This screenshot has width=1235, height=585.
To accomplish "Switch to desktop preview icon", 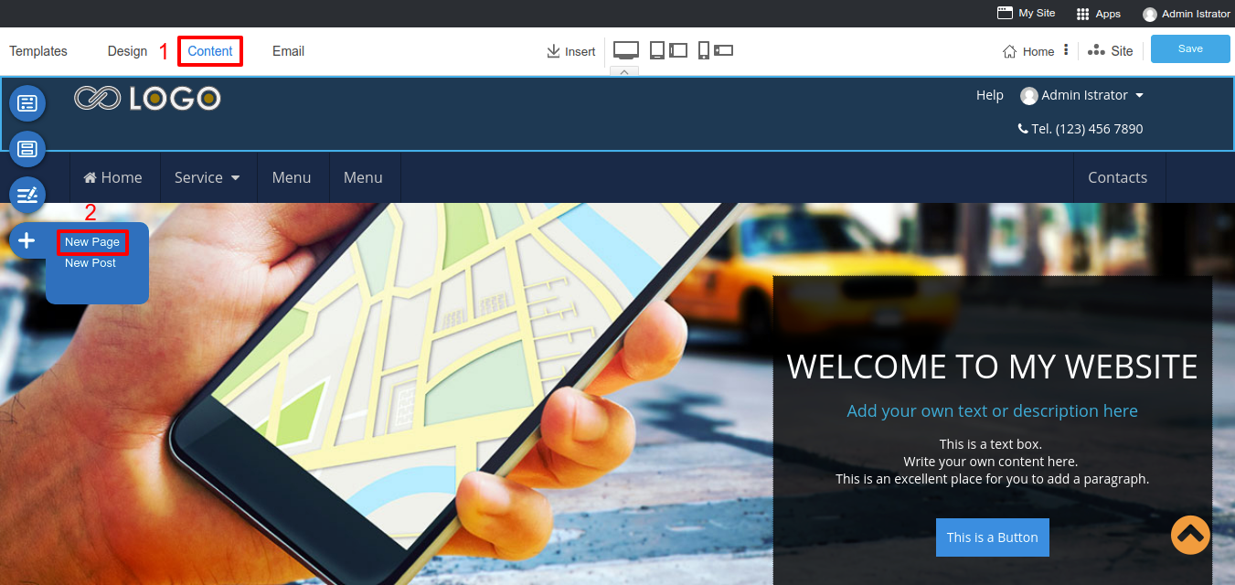I will (x=626, y=50).
